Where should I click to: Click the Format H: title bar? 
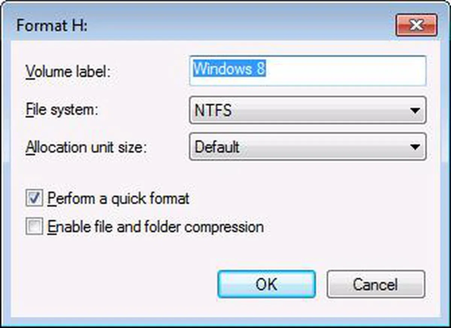coord(188,26)
